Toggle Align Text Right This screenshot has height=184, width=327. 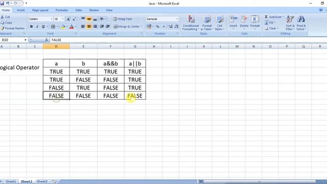tap(95, 27)
